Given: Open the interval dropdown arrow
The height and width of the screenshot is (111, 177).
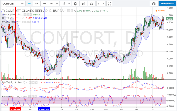Looking at the screenshot, I should 57,4.
